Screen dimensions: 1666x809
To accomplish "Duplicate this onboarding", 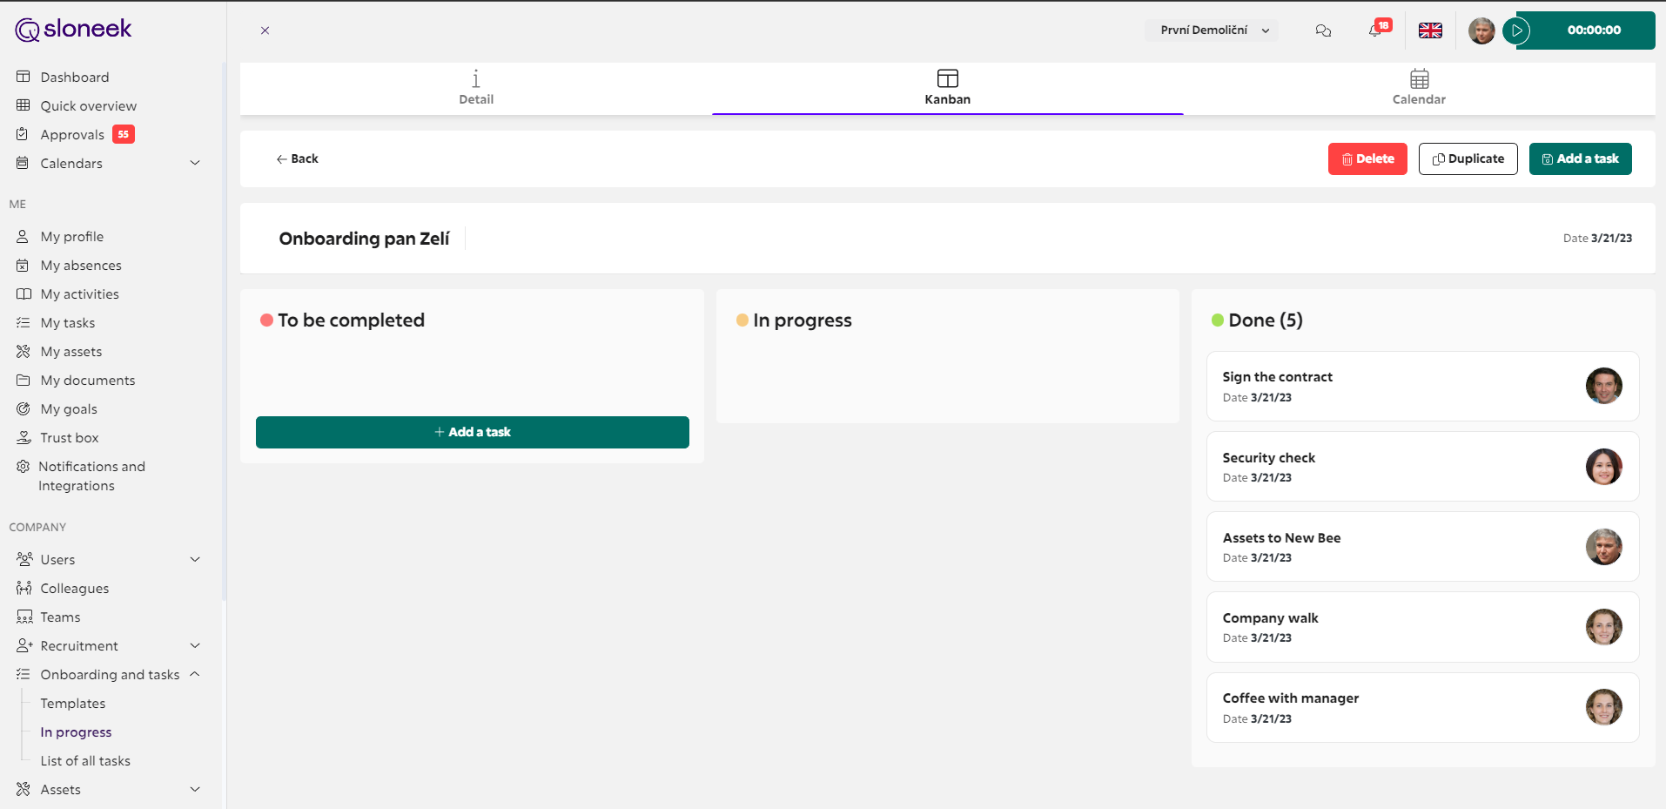I will [1468, 158].
